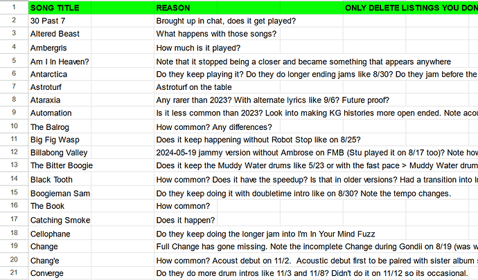Select the Billabong Valley cell
The height and width of the screenshot is (280, 478).
[x=60, y=152]
